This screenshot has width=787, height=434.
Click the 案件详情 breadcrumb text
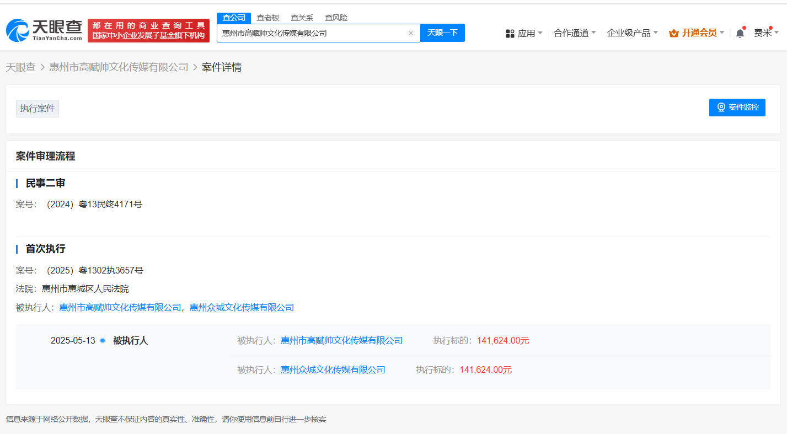pyautogui.click(x=222, y=67)
